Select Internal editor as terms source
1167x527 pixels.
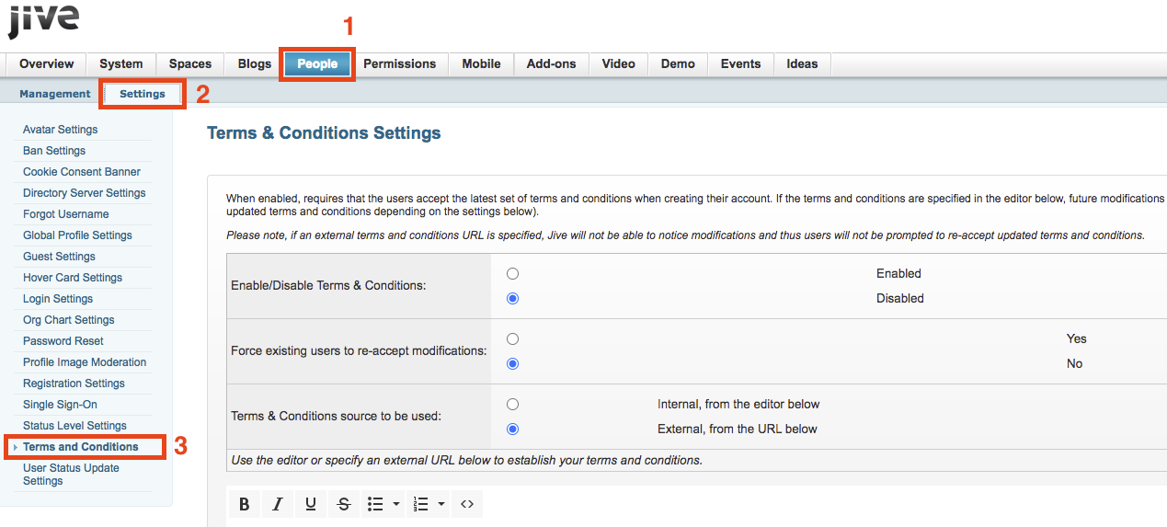click(x=512, y=405)
